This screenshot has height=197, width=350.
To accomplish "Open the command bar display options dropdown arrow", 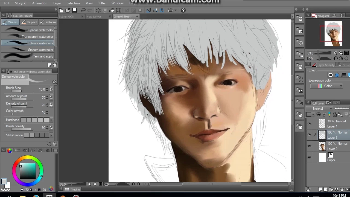I will coord(176,10).
